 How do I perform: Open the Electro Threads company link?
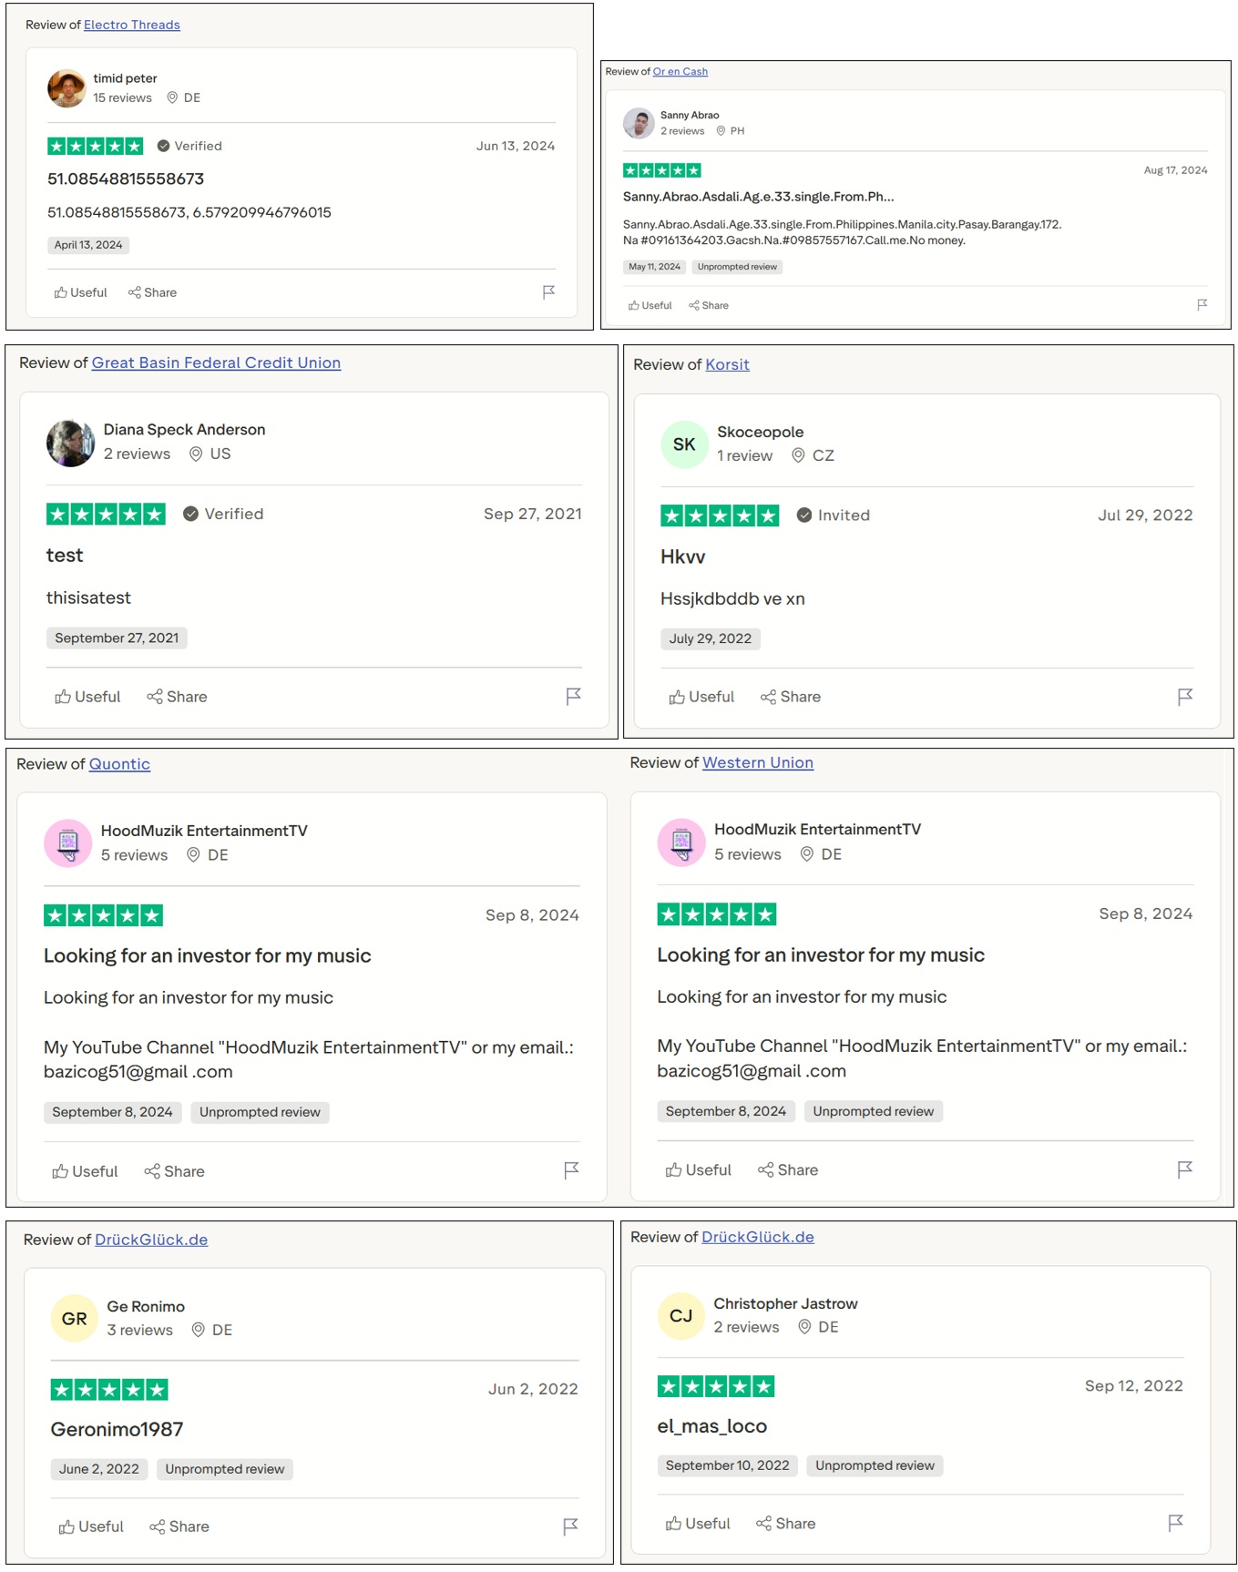(131, 25)
